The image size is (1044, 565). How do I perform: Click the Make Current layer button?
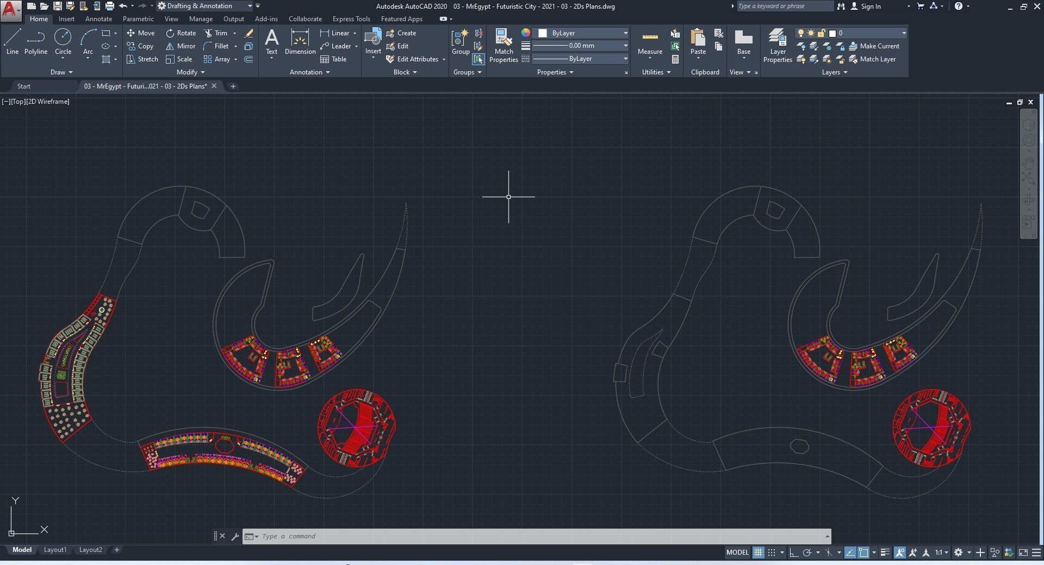[874, 46]
